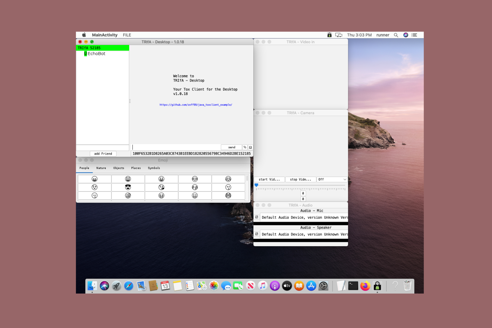Insert the heart-eyes smiley emoji

click(128, 187)
